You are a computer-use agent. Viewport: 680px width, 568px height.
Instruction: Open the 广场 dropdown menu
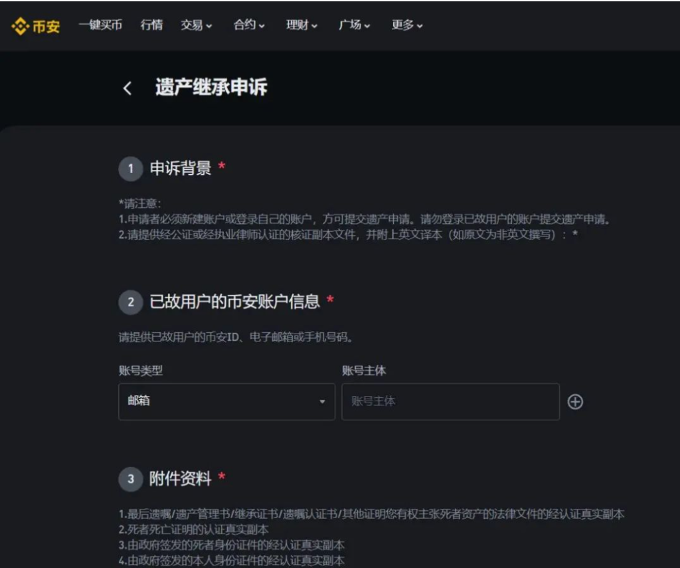353,25
